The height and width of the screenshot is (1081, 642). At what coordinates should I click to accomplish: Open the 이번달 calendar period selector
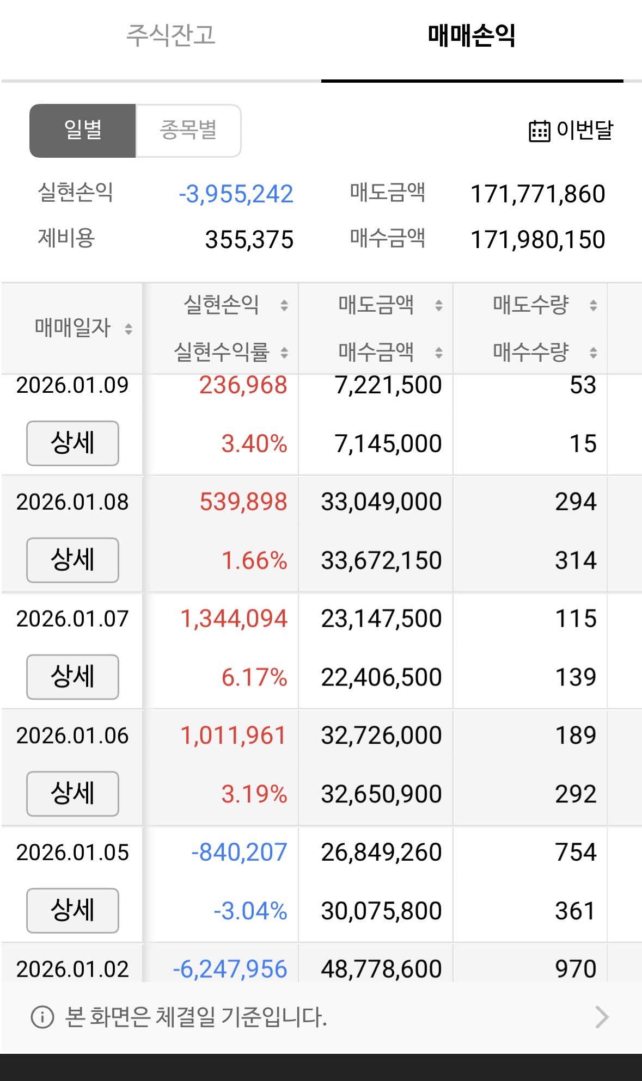click(x=571, y=131)
